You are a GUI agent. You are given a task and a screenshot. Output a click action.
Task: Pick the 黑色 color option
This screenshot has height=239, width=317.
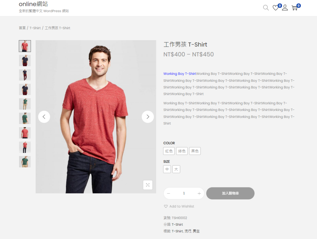tap(195, 151)
